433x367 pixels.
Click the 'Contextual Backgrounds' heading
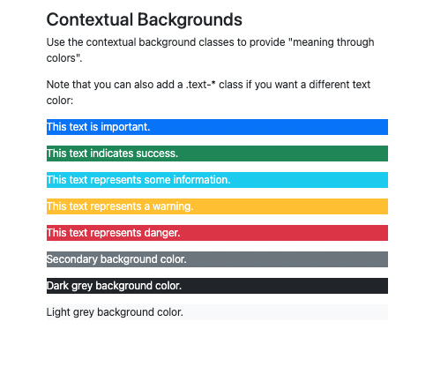pyautogui.click(x=145, y=20)
